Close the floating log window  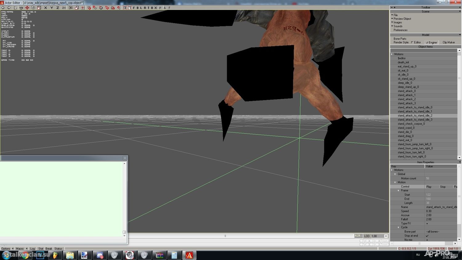pyautogui.click(x=125, y=158)
